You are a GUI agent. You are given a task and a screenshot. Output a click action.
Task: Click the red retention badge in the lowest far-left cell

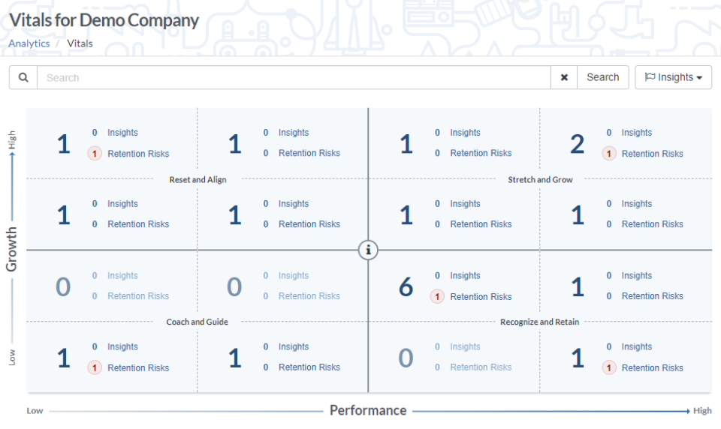click(x=95, y=368)
